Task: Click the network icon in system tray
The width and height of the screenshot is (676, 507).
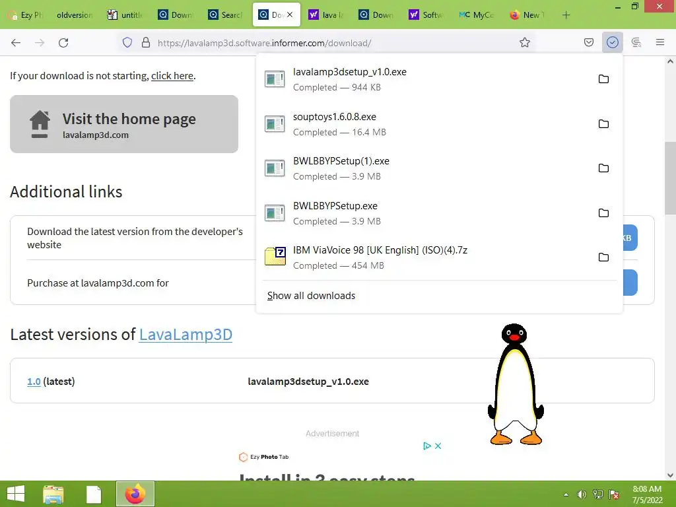Action: click(598, 494)
